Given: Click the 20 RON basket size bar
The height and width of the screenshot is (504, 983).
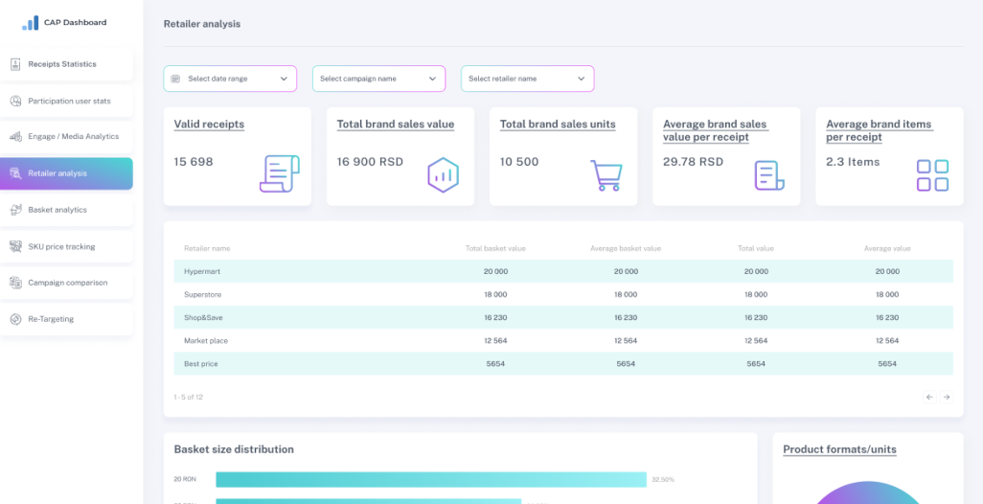Looking at the screenshot, I should 431,479.
